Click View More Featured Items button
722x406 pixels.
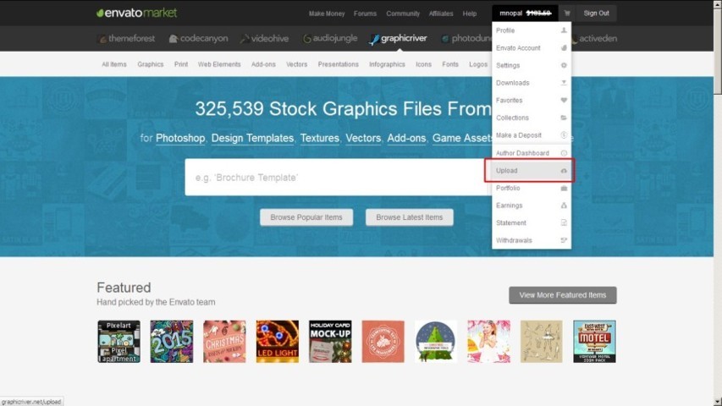pyautogui.click(x=563, y=295)
